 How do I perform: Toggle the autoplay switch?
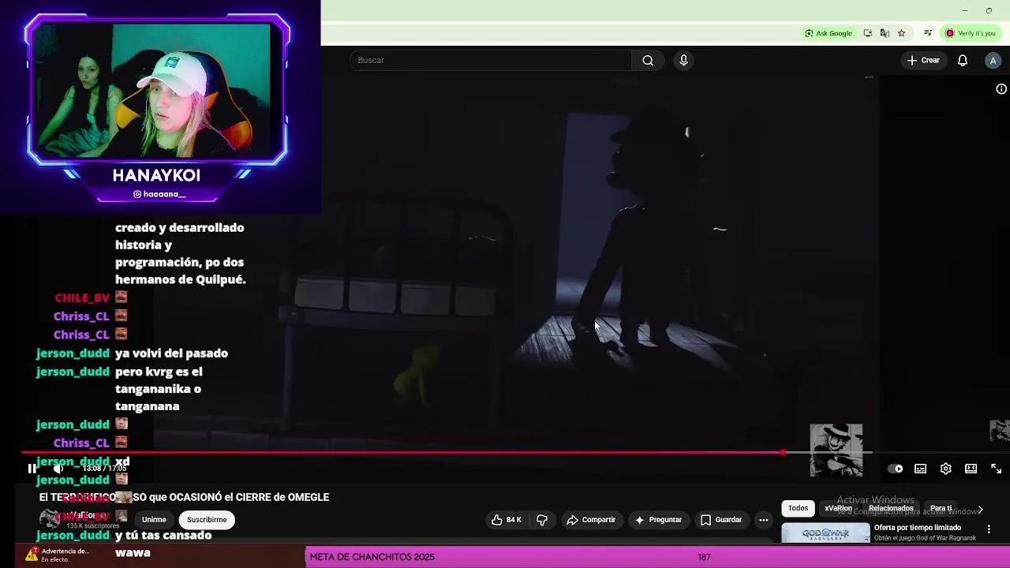[895, 469]
